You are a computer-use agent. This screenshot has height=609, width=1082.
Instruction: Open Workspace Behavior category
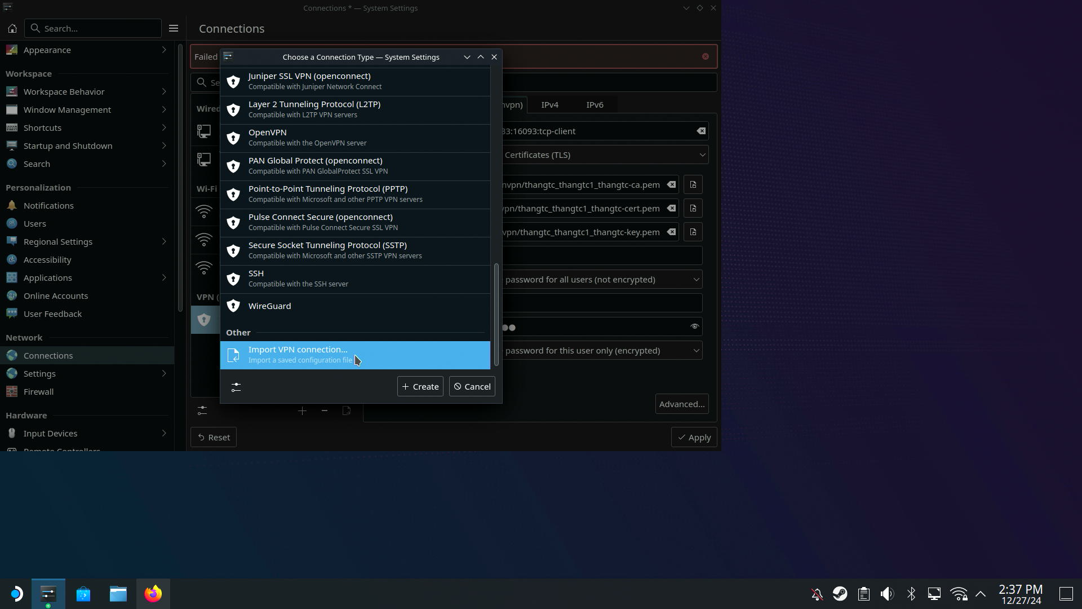[87, 91]
